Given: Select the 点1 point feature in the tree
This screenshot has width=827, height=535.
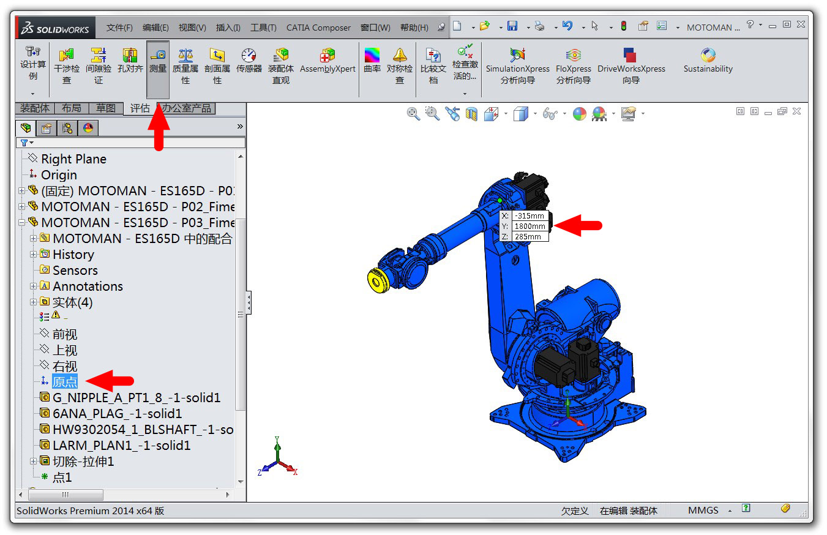Looking at the screenshot, I should coord(62,477).
